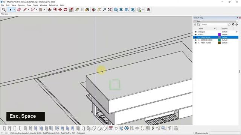Click the red calendar-like icon in bottom toolbar

coord(110,128)
